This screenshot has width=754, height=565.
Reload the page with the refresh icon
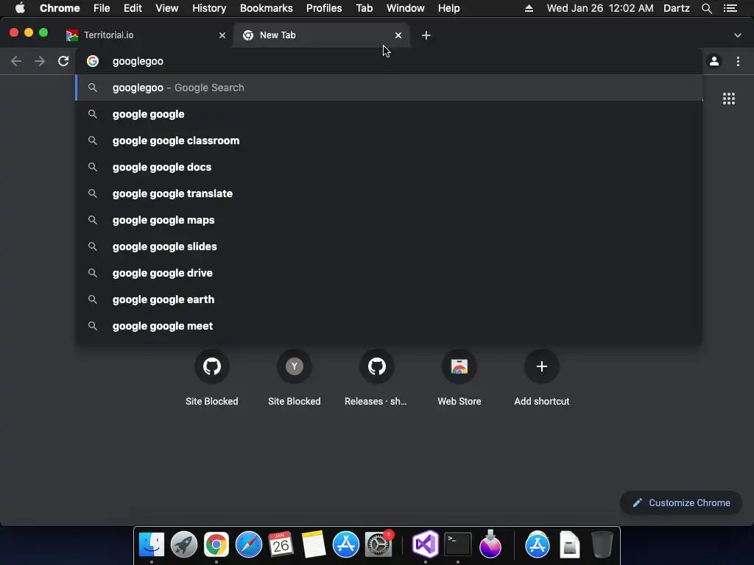coord(63,61)
